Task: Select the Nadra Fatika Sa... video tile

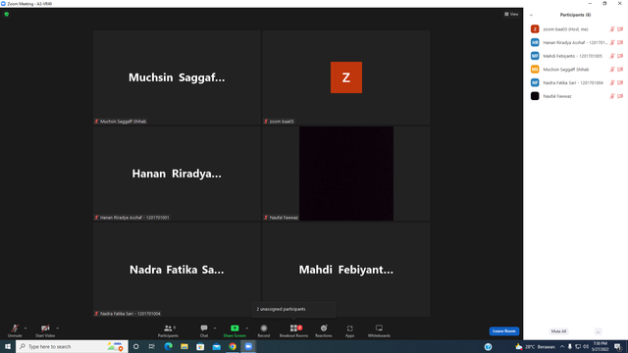Action: tap(177, 270)
